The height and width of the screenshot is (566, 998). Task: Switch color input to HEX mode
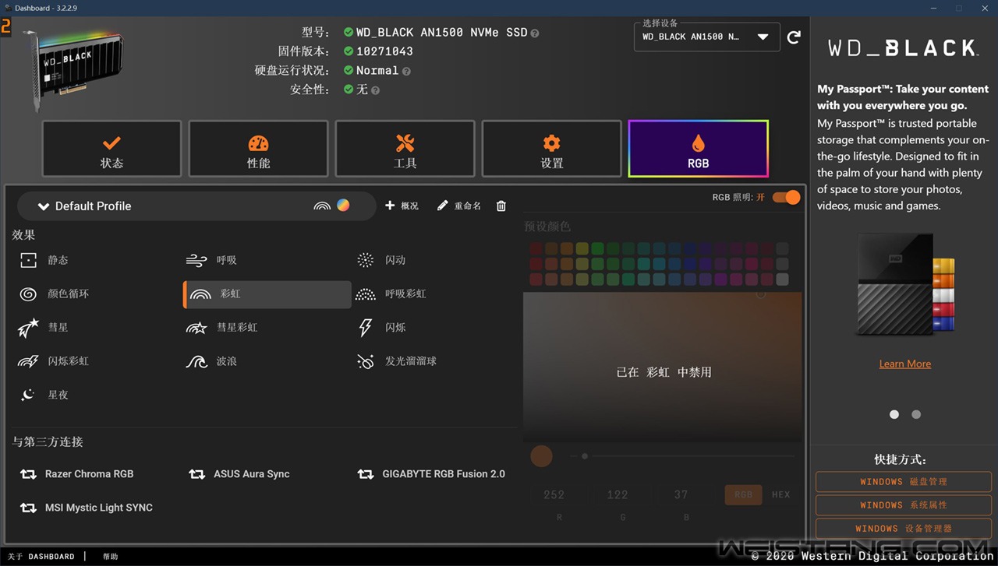coord(780,494)
